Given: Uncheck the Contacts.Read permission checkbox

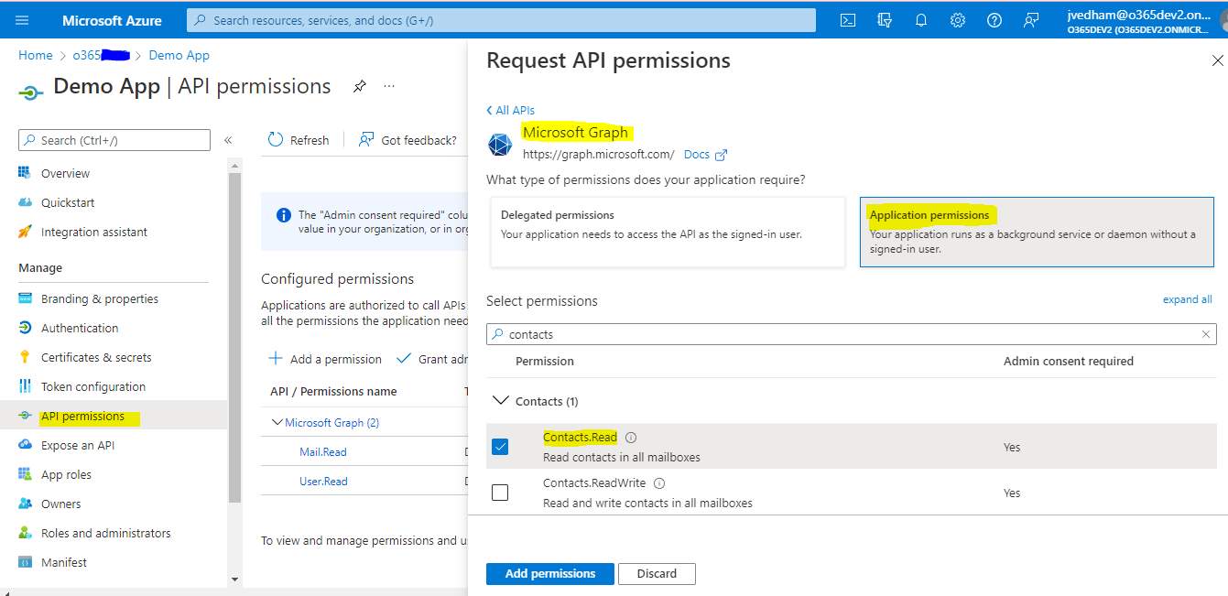Looking at the screenshot, I should (x=500, y=447).
